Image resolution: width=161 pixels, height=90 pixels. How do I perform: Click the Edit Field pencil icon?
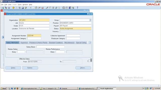click(47, 8)
